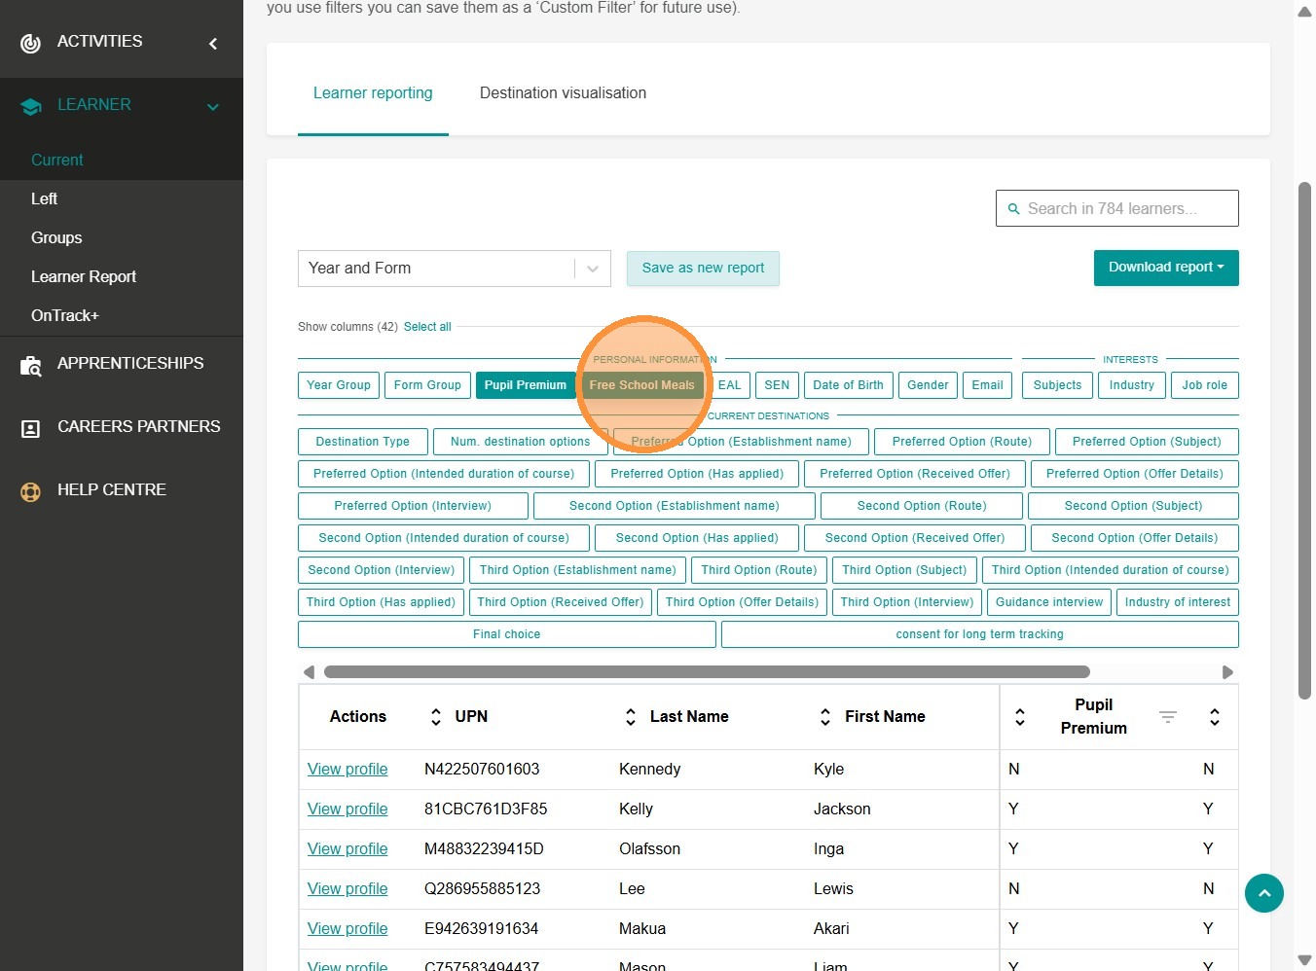Screen dimensions: 1316x971
Task: Click the page's vertical scrollbar thumb
Action: (1305, 440)
